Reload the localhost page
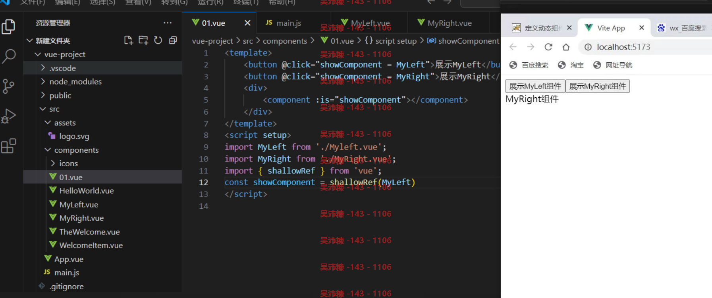Viewport: 712px width, 298px height. point(548,47)
